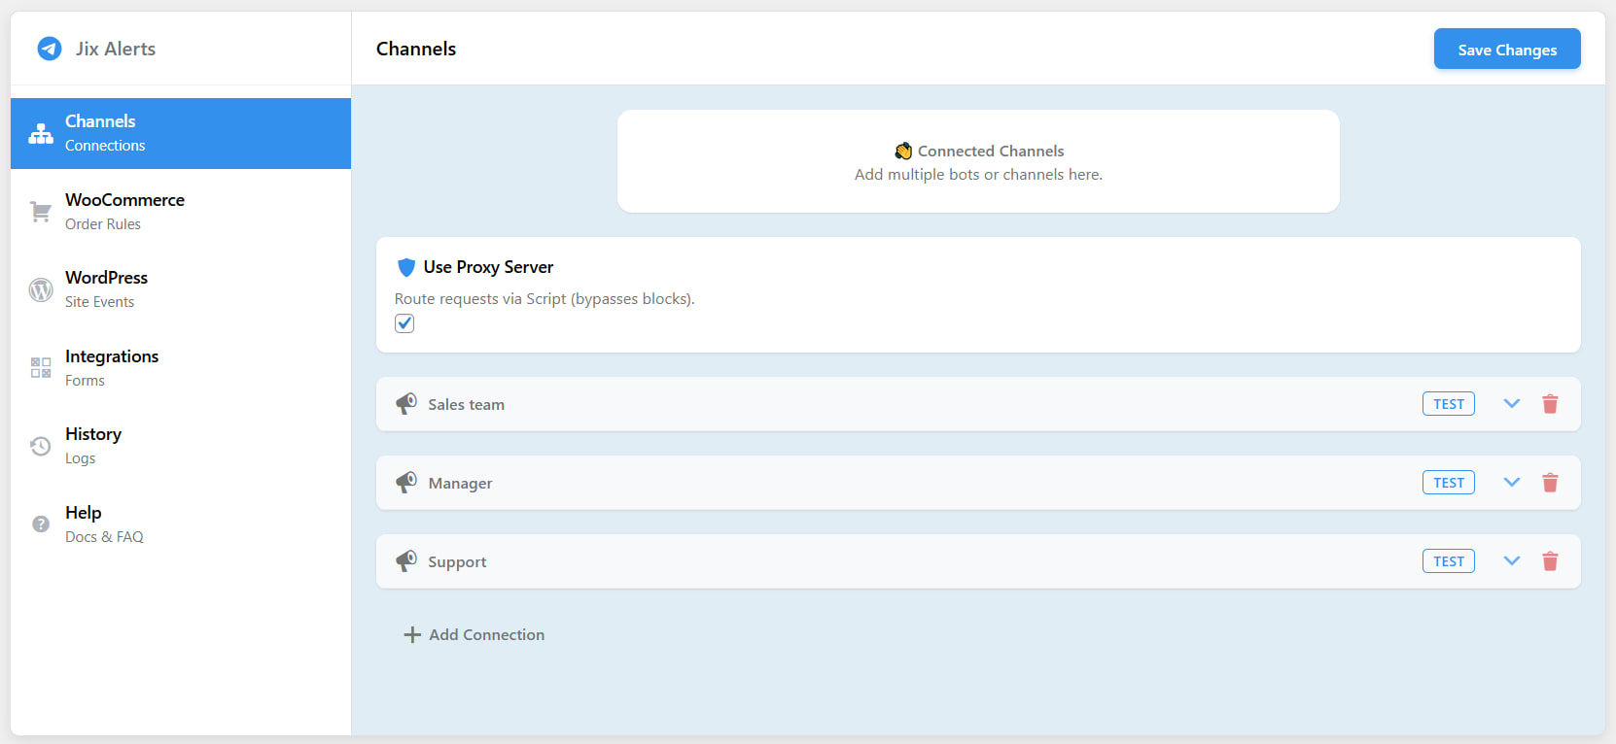Delete the Support connection with trash icon
Viewport: 1616px width, 744px height.
tap(1550, 561)
